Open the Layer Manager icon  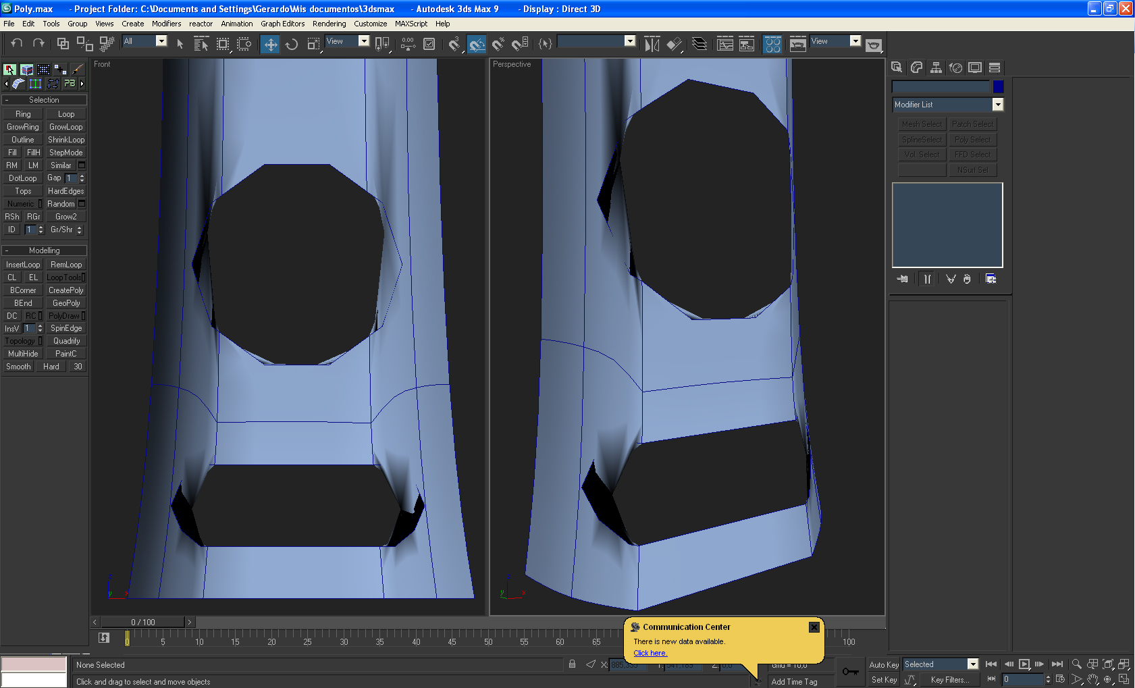[x=700, y=45]
